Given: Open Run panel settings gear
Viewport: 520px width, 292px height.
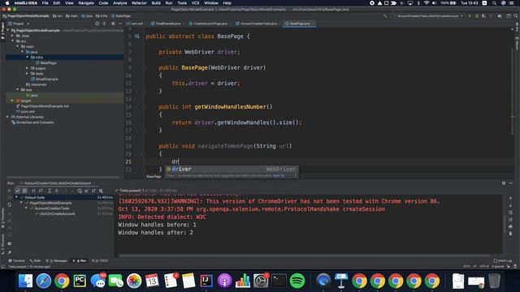Looking at the screenshot, I should coord(504,183).
